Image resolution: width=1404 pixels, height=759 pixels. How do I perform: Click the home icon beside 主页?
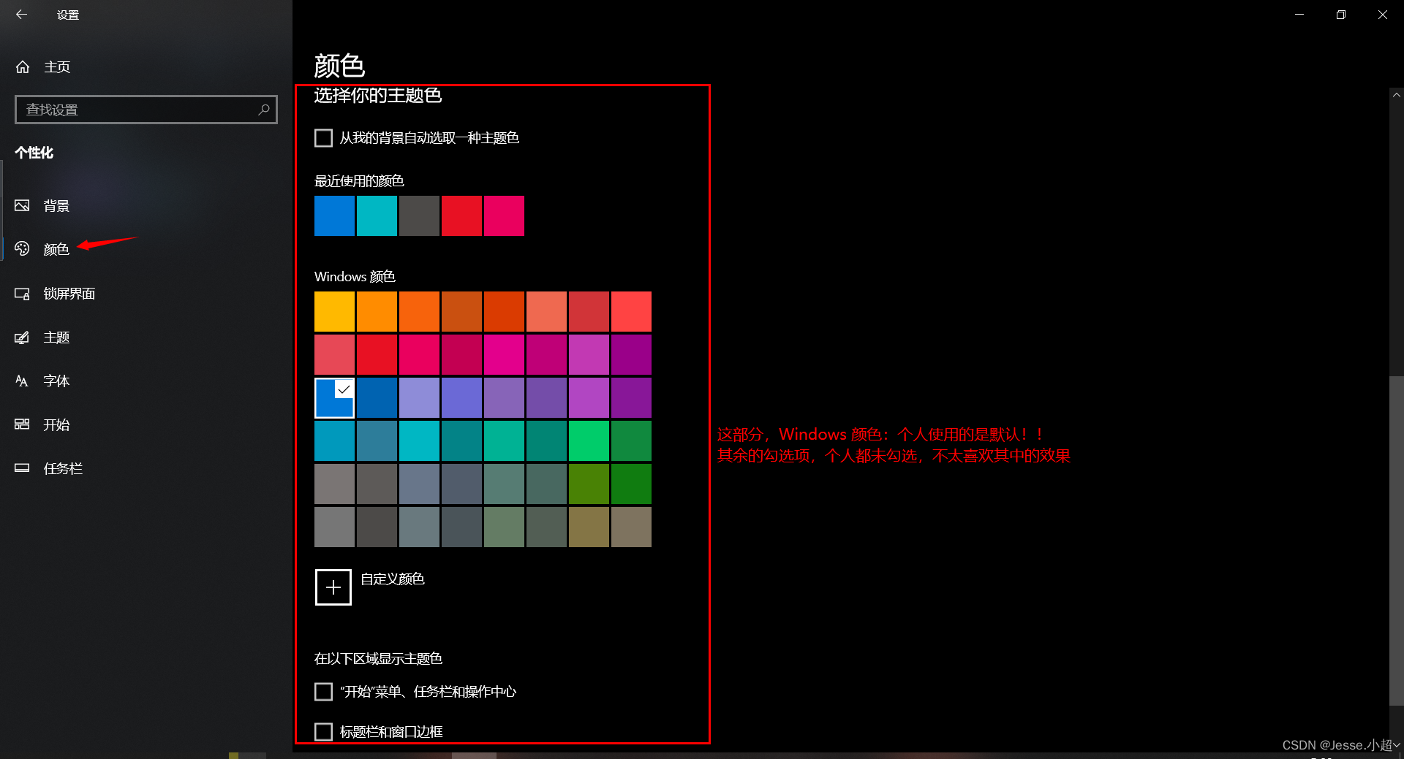coord(23,67)
